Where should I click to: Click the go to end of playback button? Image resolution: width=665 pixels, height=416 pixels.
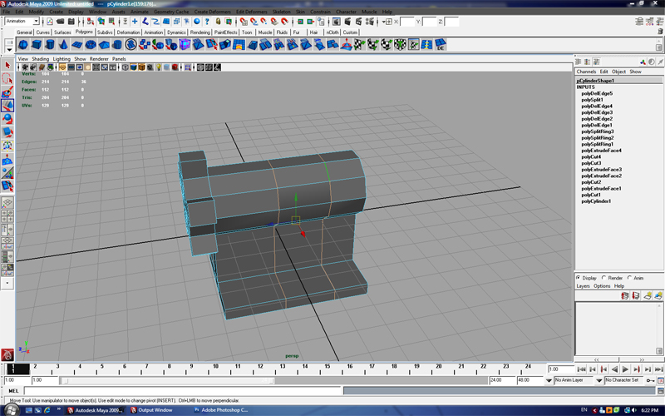point(657,369)
